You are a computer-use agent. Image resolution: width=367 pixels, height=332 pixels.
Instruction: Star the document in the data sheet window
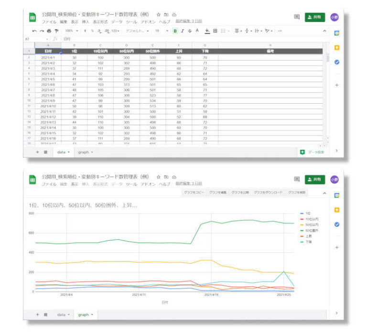[x=158, y=15]
